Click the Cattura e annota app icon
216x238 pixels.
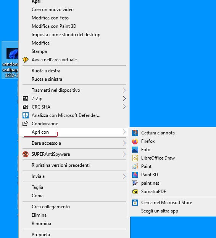click(135, 133)
